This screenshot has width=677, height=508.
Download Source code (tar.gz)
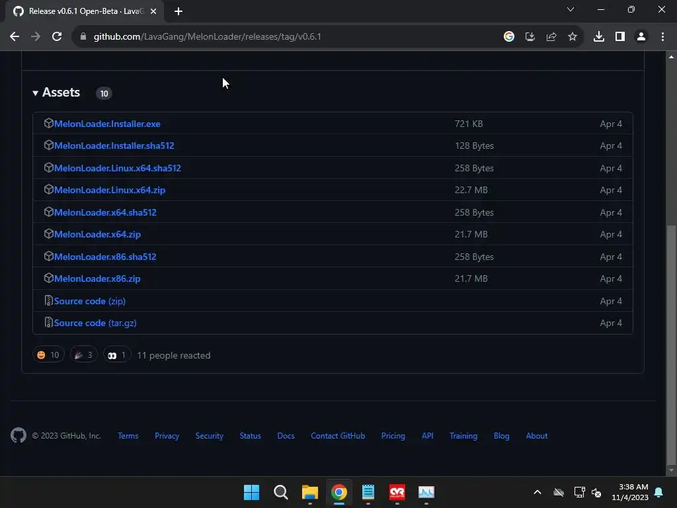pos(95,323)
